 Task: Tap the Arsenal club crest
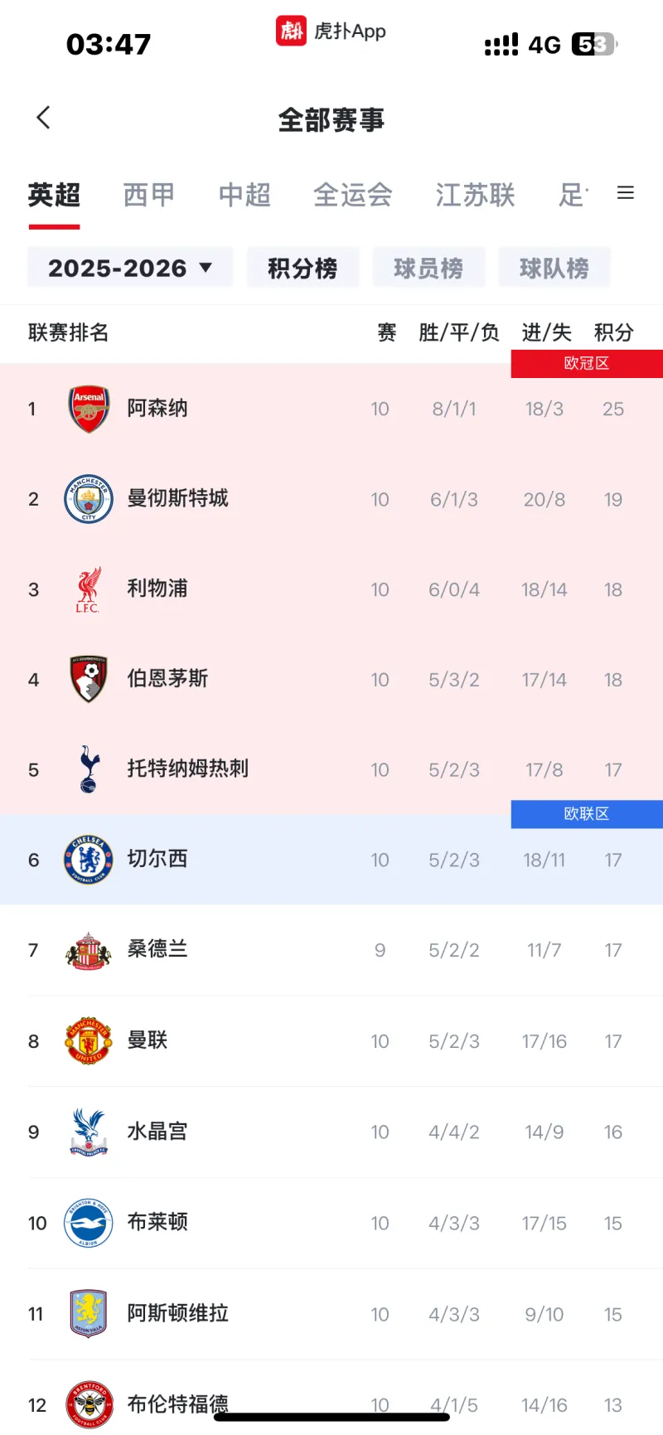coord(89,409)
